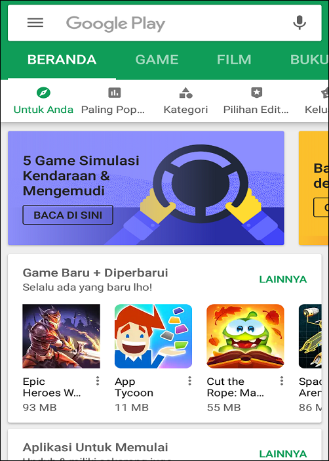329x461 pixels.
Task: Select the Untuk Anda compass icon
Action: click(43, 93)
